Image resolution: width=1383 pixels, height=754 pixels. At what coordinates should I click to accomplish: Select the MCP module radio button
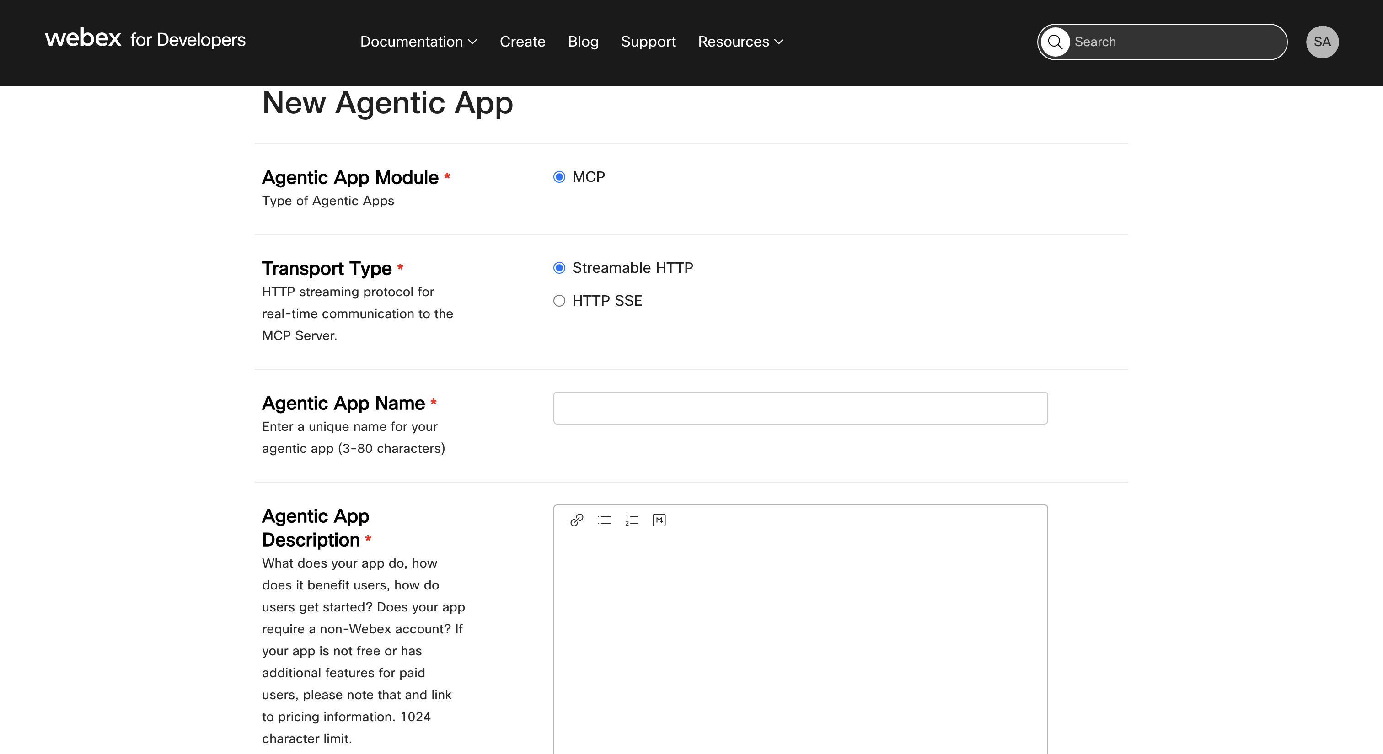(559, 176)
